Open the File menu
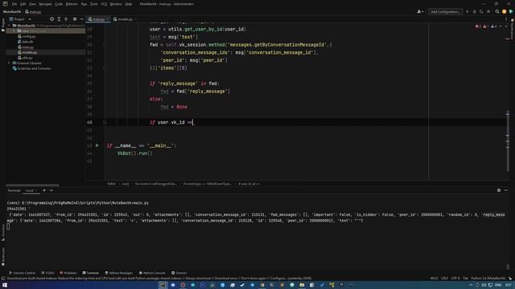Image resolution: width=515 pixels, height=289 pixels. [14, 4]
